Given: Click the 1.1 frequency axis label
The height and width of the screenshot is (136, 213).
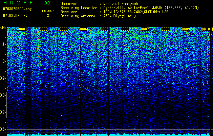Looking at the screenshot, I should 3,44.
